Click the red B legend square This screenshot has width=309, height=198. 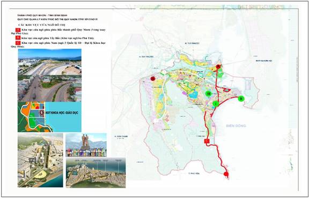(x=18, y=37)
